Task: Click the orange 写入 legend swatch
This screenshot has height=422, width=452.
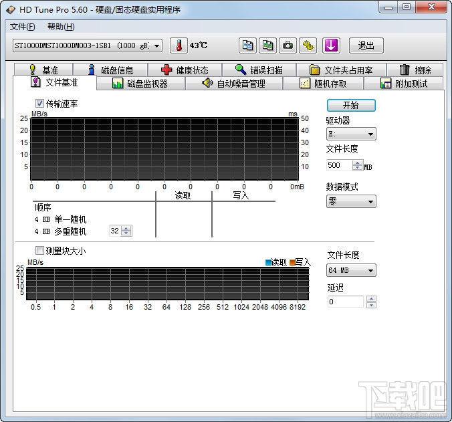Action: pos(292,262)
